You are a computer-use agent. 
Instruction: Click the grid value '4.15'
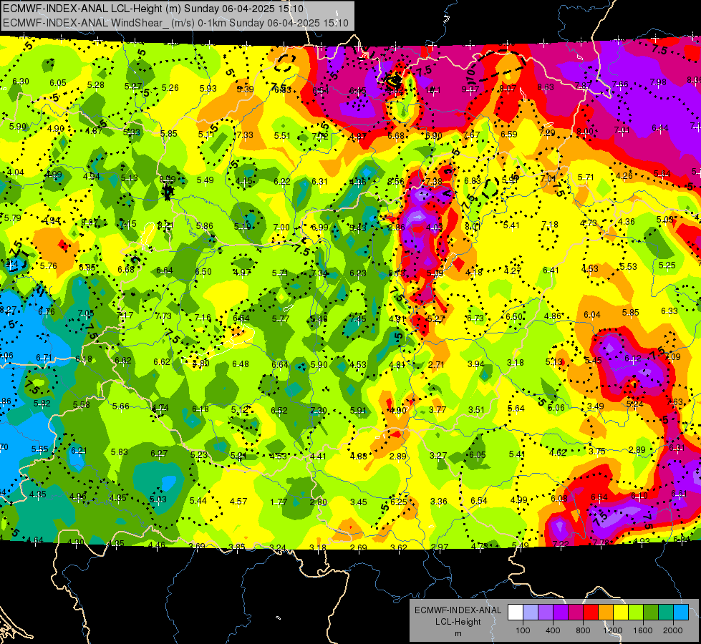243,182
